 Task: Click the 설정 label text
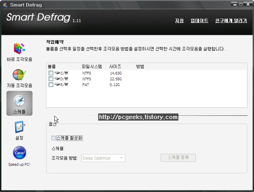click(19, 138)
